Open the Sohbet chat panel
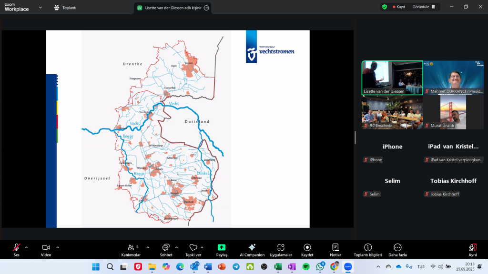Viewport: 488px width, 274px height. (x=166, y=247)
